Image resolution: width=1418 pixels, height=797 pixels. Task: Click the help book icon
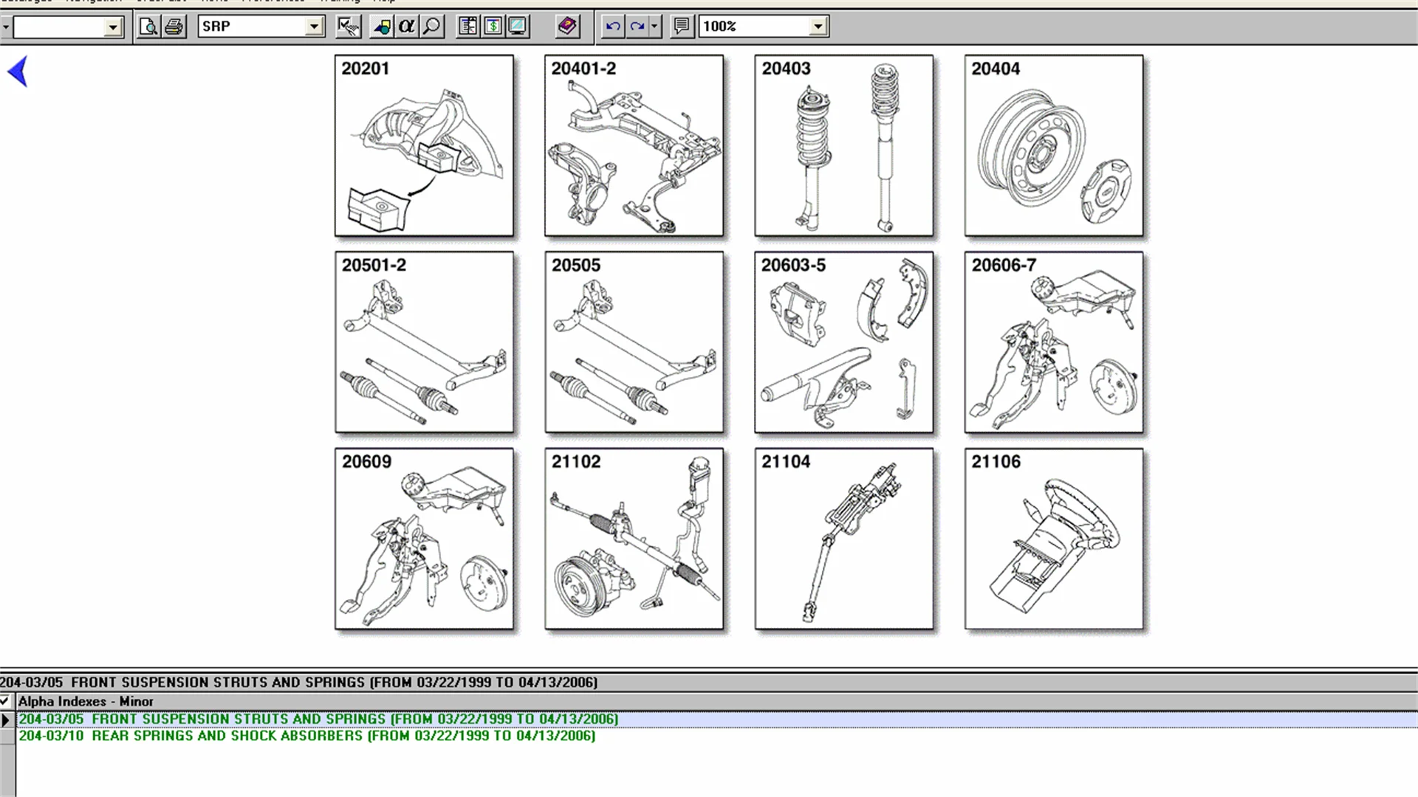567,27
